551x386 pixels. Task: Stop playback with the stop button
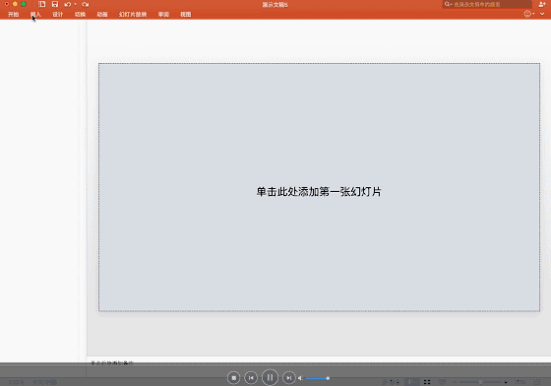coord(234,378)
